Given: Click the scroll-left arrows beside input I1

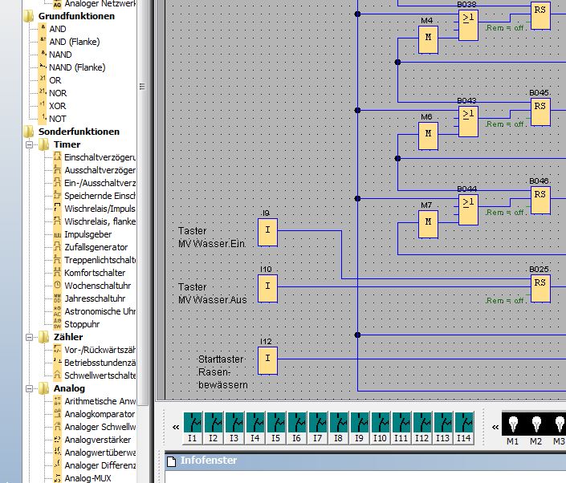Looking at the screenshot, I should pos(175,428).
